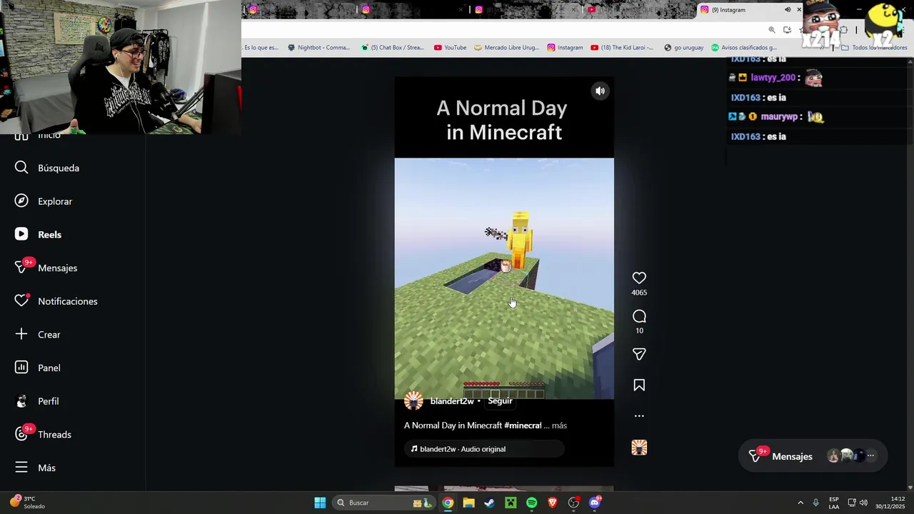The height and width of the screenshot is (514, 914).
Task: Open the go uruguay bookmark
Action: click(683, 48)
